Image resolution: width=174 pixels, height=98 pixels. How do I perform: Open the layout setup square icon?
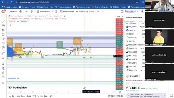(x=122, y=11)
